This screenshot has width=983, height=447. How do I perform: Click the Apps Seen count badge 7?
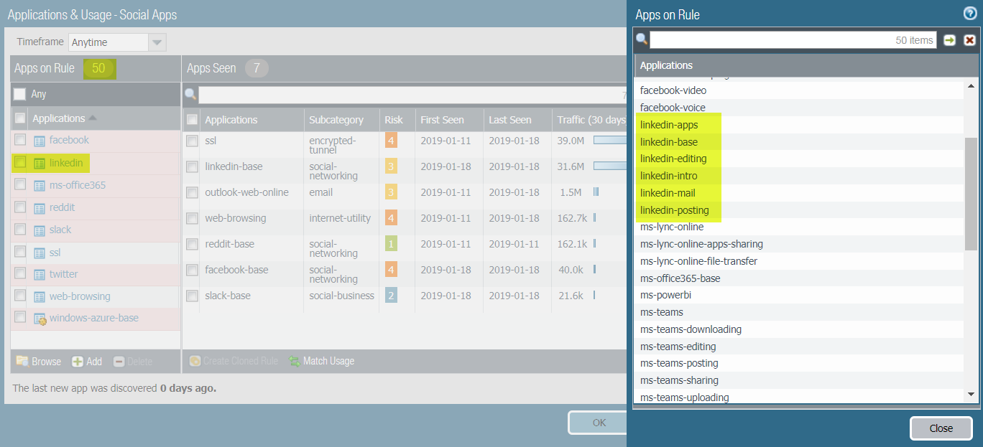pos(257,68)
